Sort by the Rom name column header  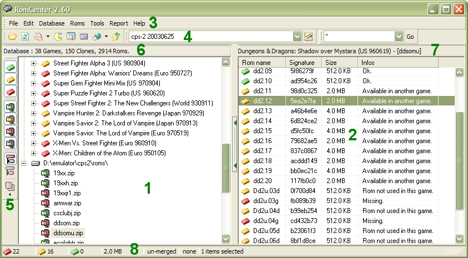point(262,63)
